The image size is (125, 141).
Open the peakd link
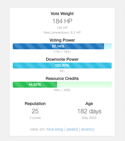tap(72, 129)
